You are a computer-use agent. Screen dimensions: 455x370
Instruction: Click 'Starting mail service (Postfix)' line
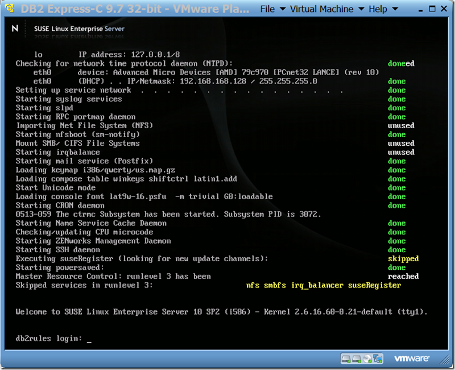pyautogui.click(x=84, y=161)
